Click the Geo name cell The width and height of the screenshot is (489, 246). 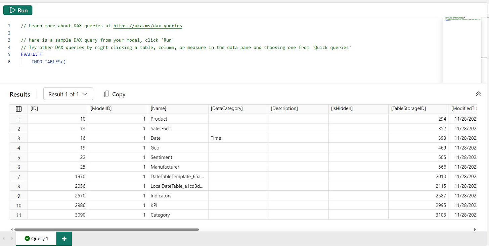coord(178,148)
